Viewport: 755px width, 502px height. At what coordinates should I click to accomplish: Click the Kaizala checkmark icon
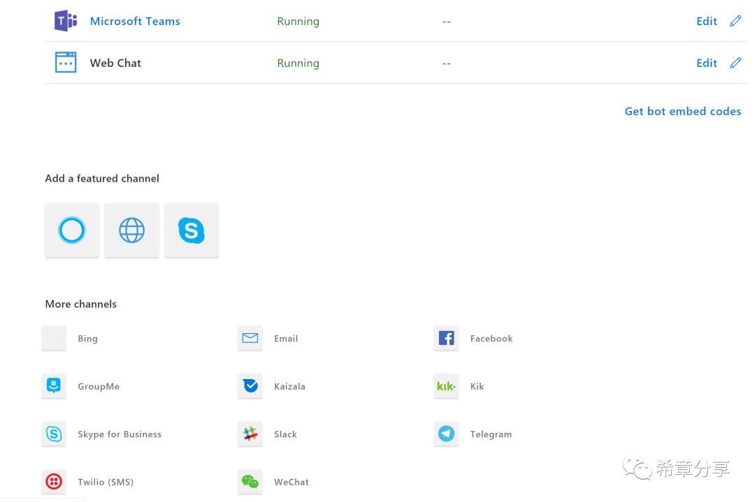click(250, 385)
